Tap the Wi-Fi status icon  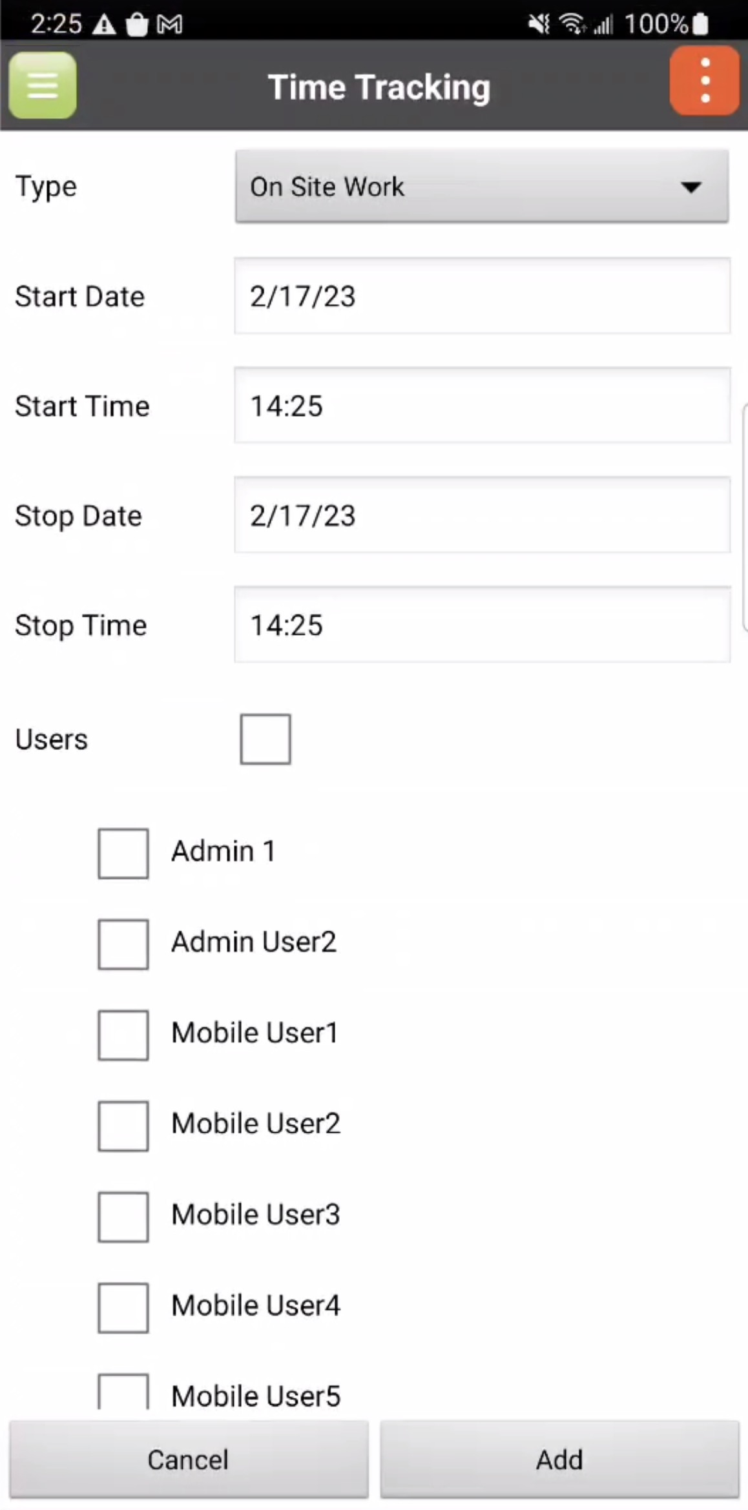(572, 25)
